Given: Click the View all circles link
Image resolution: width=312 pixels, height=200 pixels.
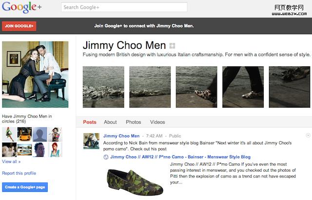Looking at the screenshot, I should [11, 161].
